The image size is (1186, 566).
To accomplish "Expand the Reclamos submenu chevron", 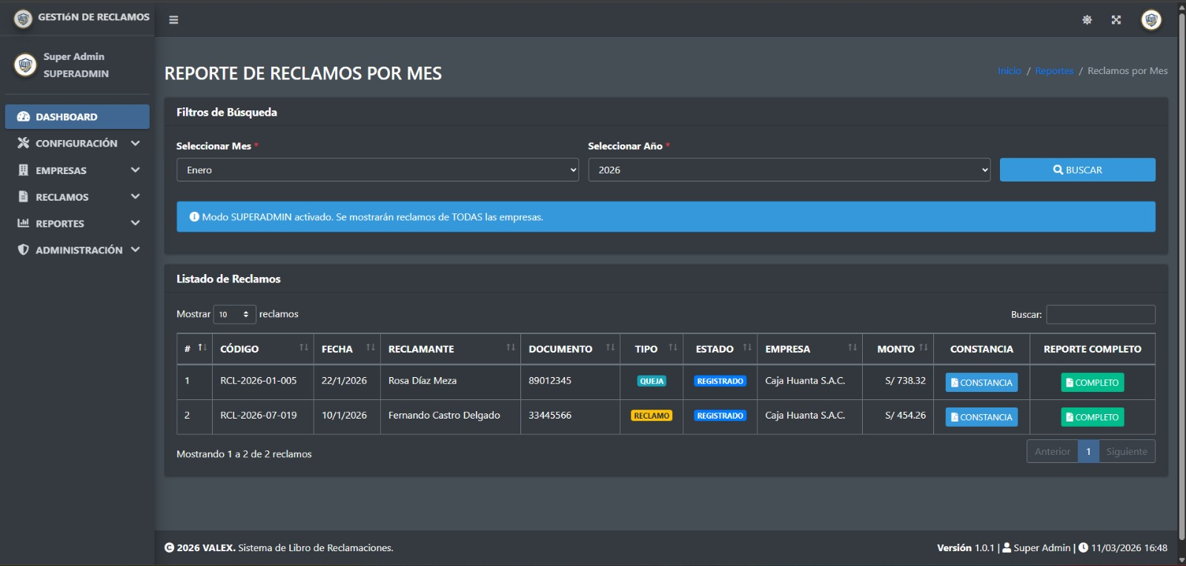I will pos(135,196).
